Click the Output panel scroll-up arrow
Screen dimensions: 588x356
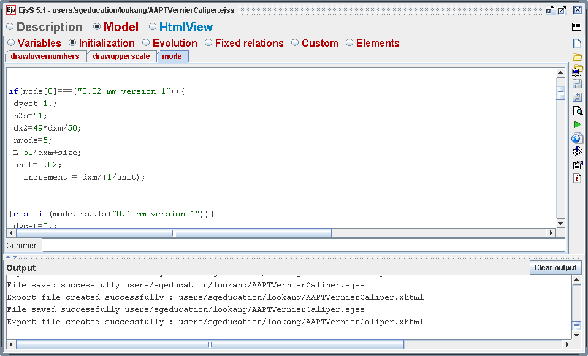pyautogui.click(x=576, y=280)
